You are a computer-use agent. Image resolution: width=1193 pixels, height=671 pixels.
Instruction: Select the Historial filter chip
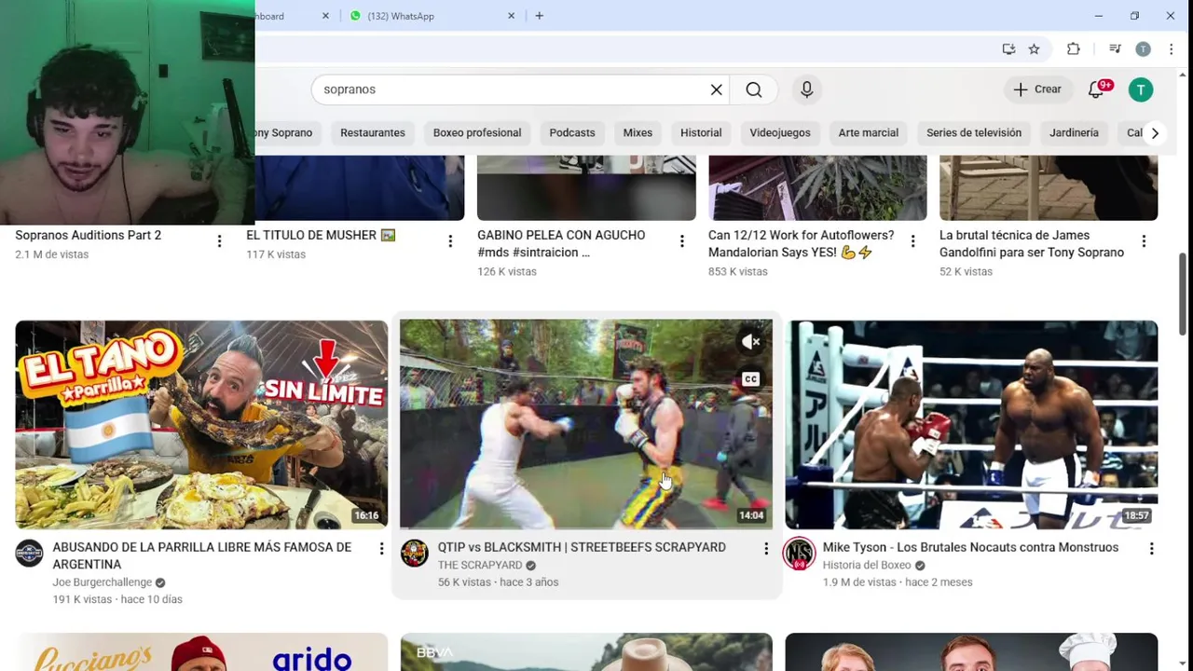coord(701,132)
